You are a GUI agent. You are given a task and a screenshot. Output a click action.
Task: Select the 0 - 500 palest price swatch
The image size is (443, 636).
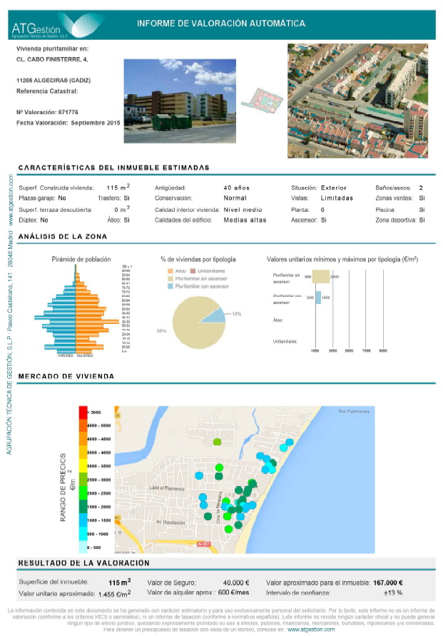click(x=83, y=547)
